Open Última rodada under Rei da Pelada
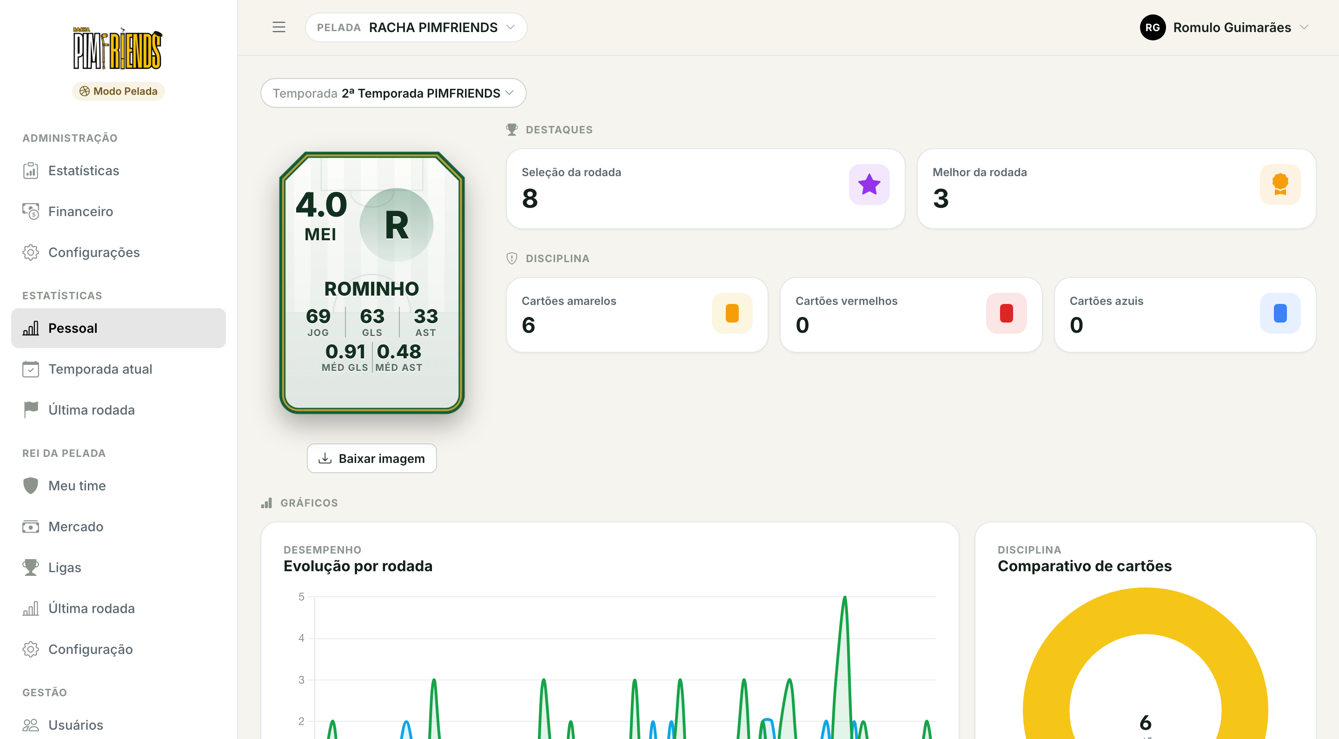 click(118, 608)
